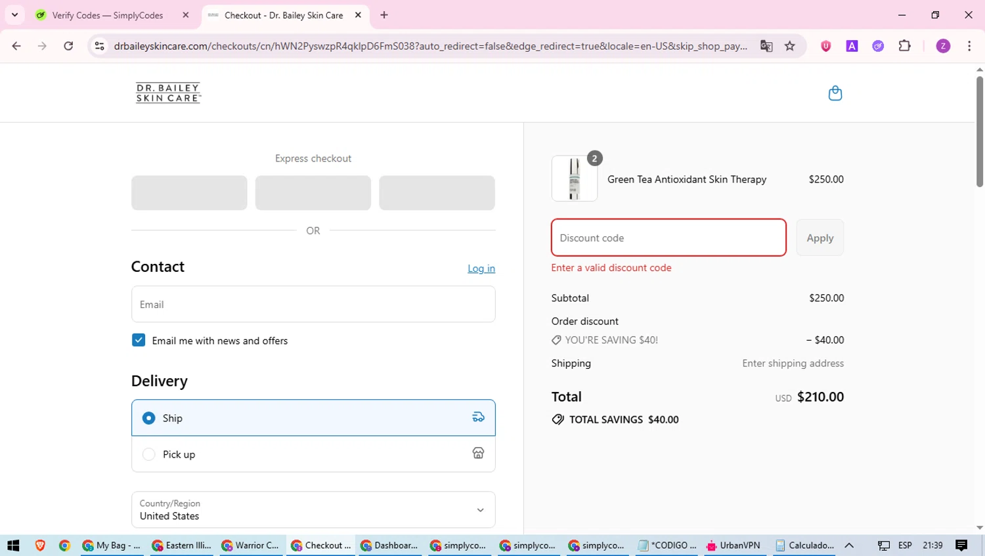Go back to the previous page
The image size is (985, 556).
coord(16,46)
